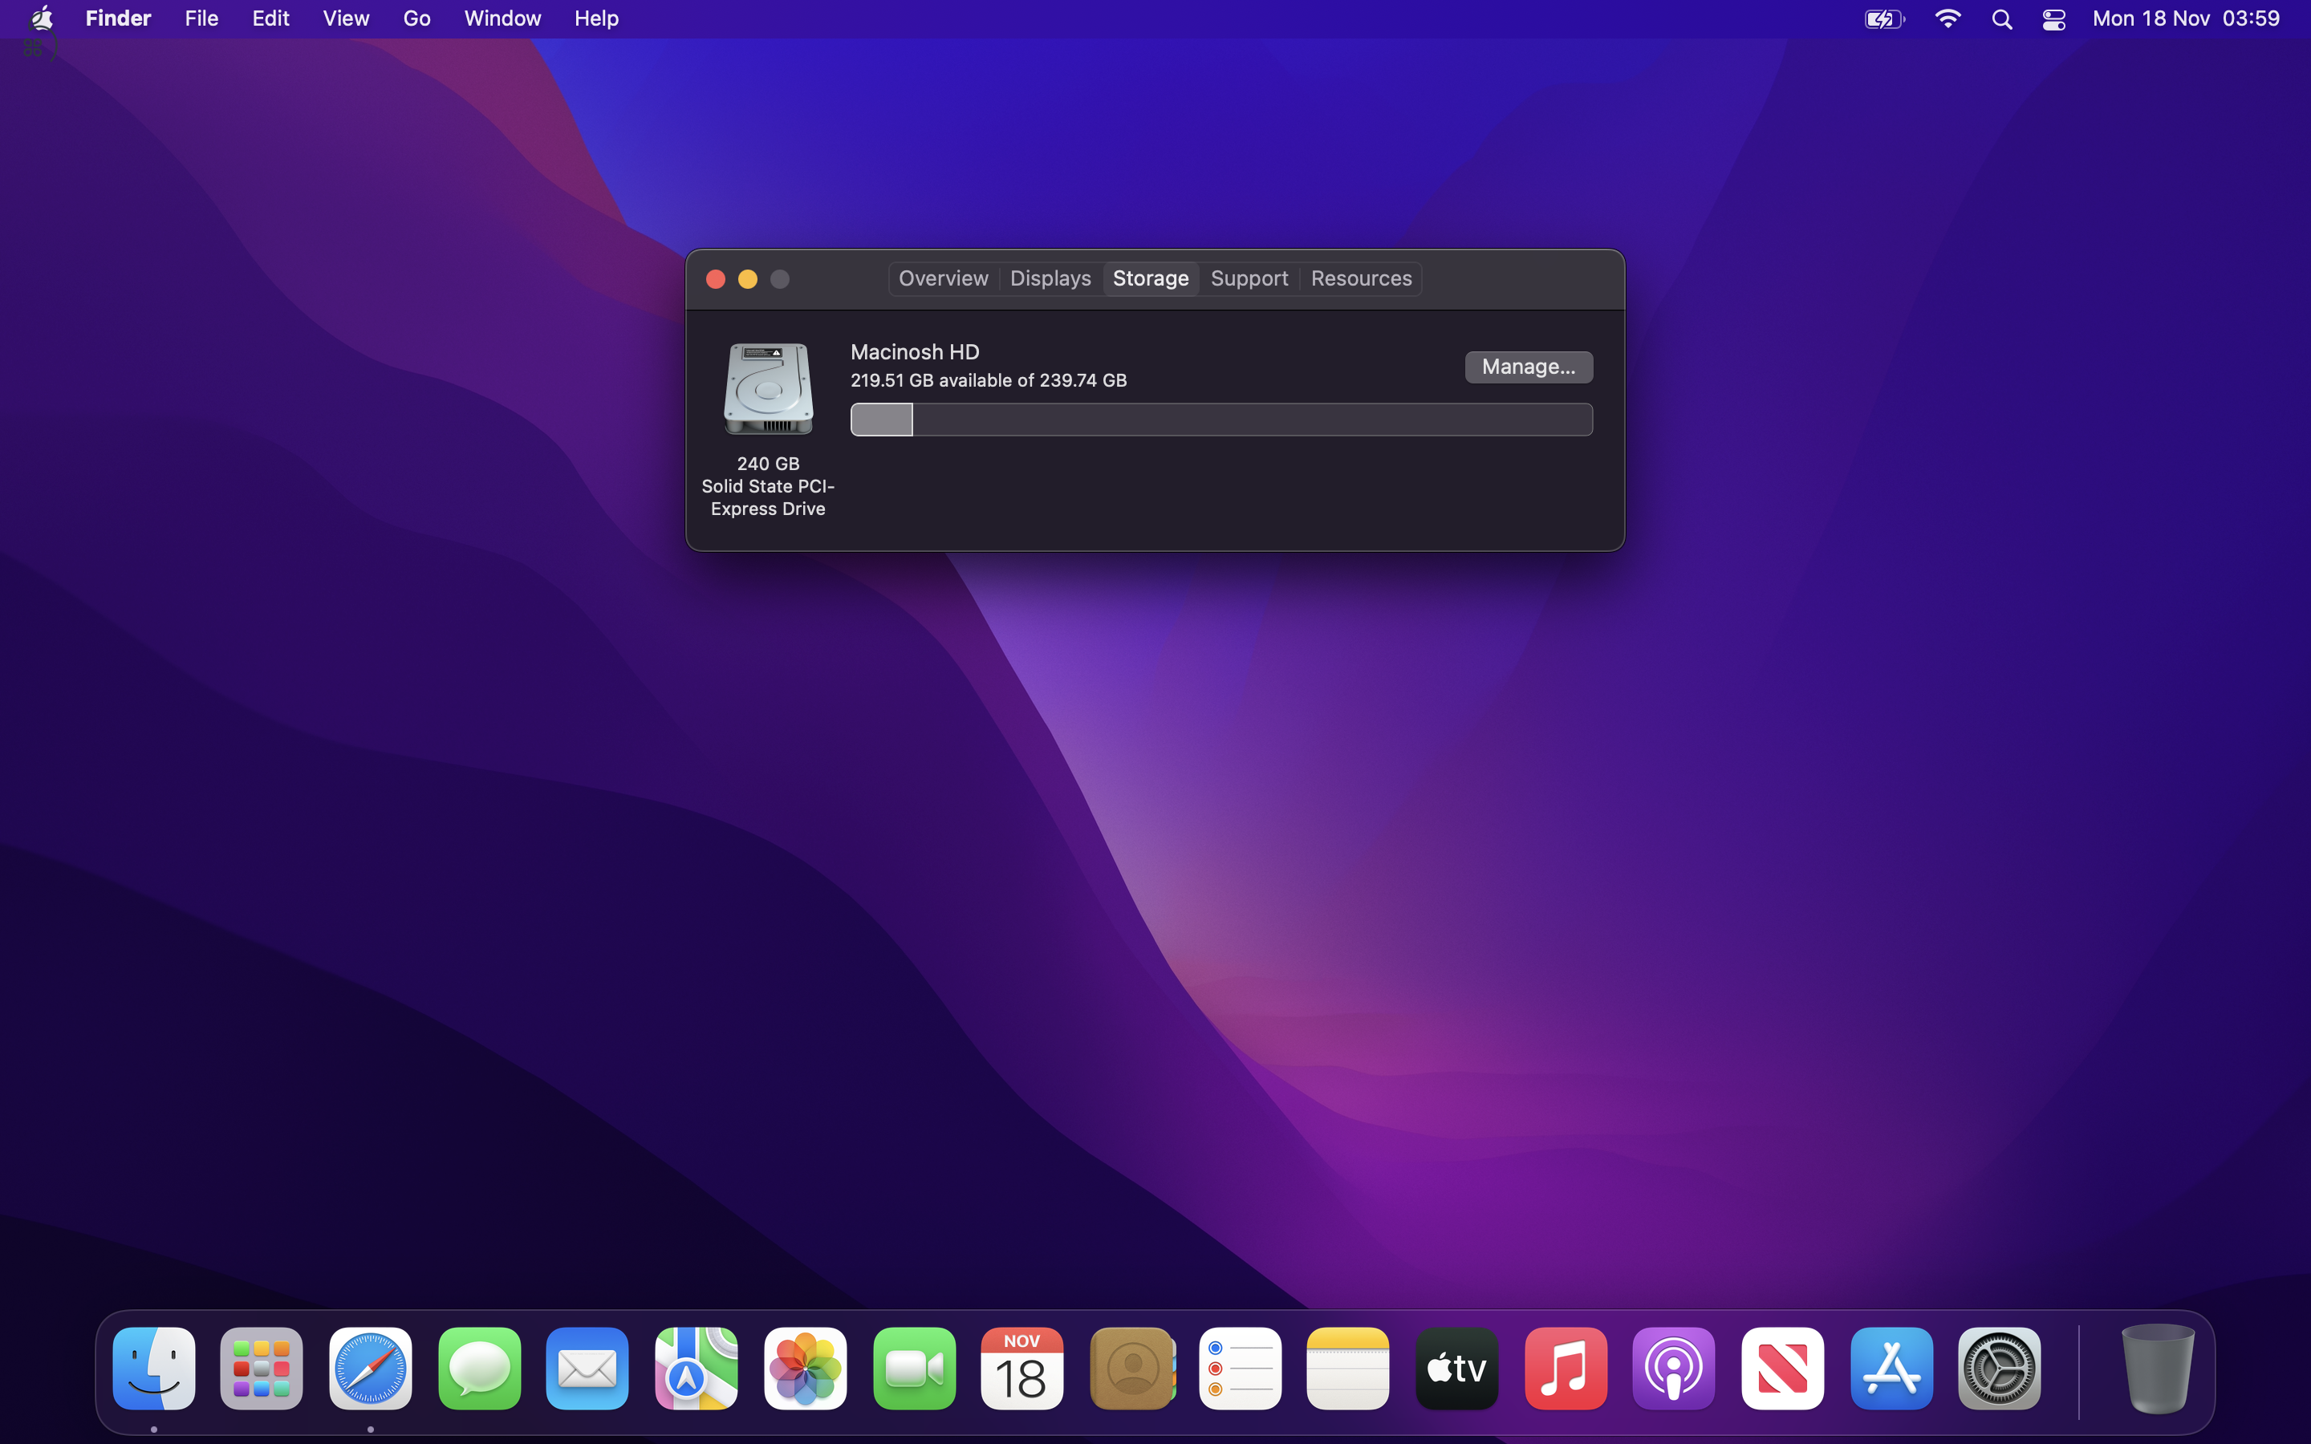This screenshot has width=2311, height=1444.
Task: Open the Support tab
Action: (x=1248, y=278)
